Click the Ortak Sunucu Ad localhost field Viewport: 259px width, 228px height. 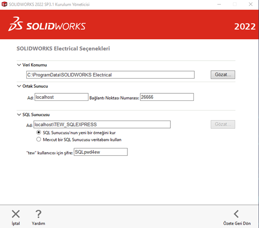pos(61,97)
